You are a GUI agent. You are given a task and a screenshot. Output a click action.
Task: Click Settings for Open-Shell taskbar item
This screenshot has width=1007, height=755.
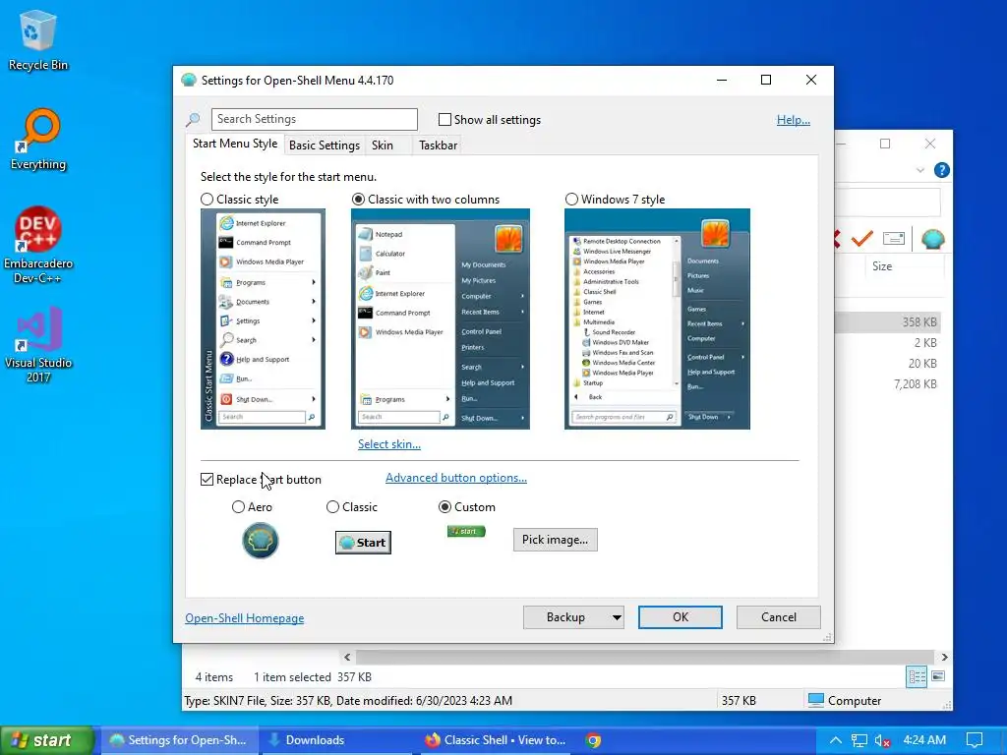(x=179, y=740)
